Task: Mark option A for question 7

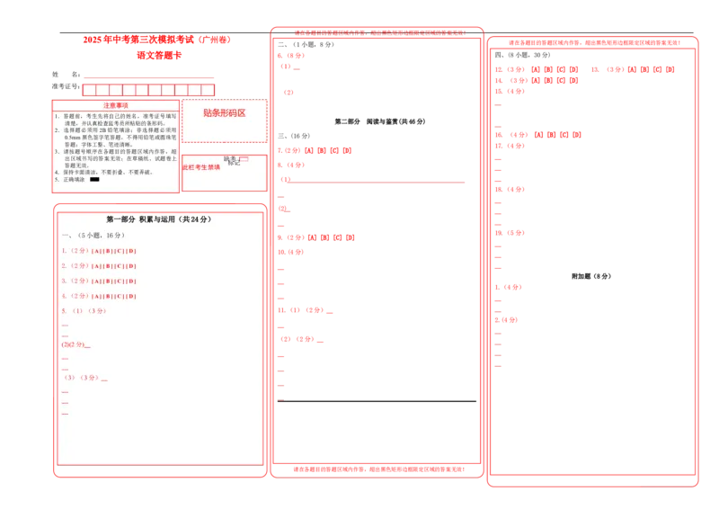Action: (309, 150)
